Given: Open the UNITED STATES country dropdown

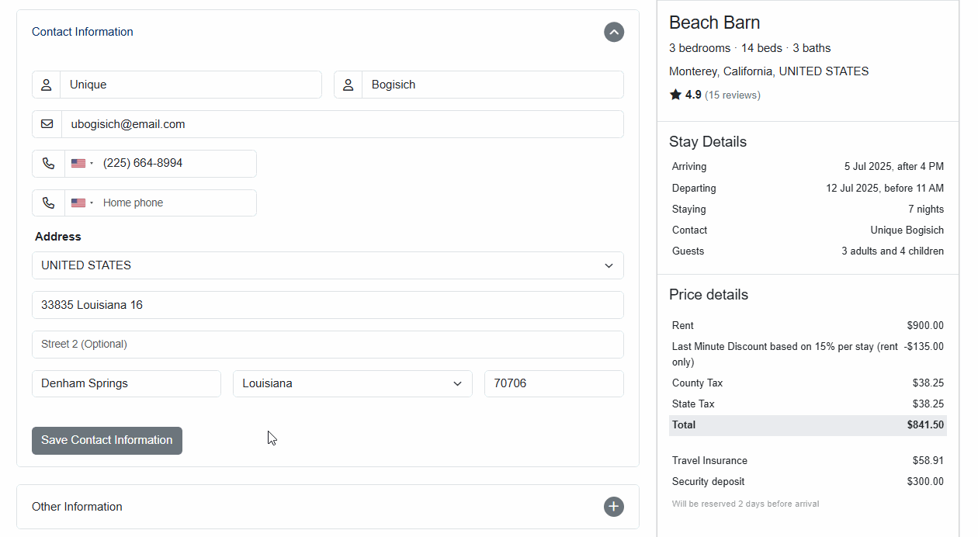Looking at the screenshot, I should pyautogui.click(x=328, y=265).
